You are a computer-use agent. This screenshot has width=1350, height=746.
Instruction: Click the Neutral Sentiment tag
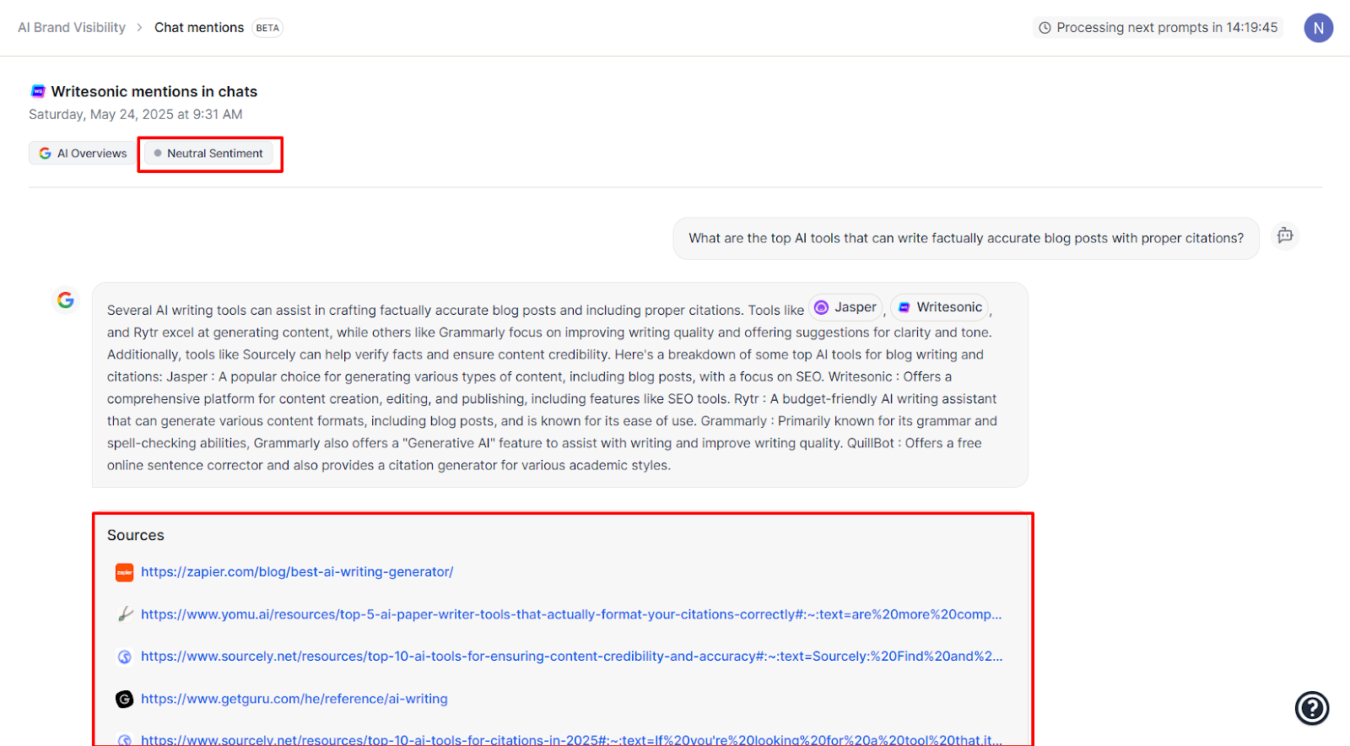(208, 154)
